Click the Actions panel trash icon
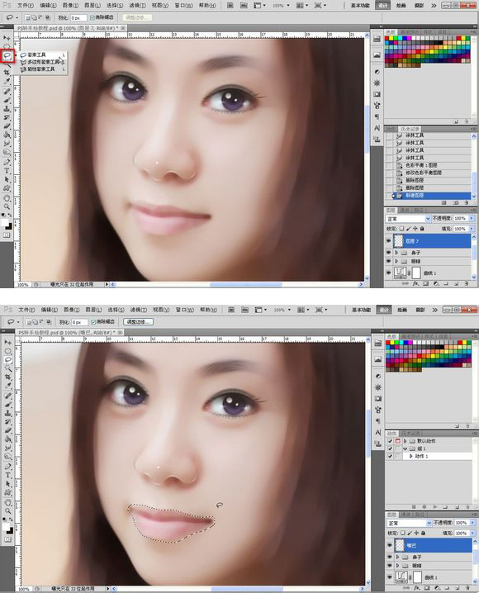The image size is (479, 593). (x=467, y=507)
